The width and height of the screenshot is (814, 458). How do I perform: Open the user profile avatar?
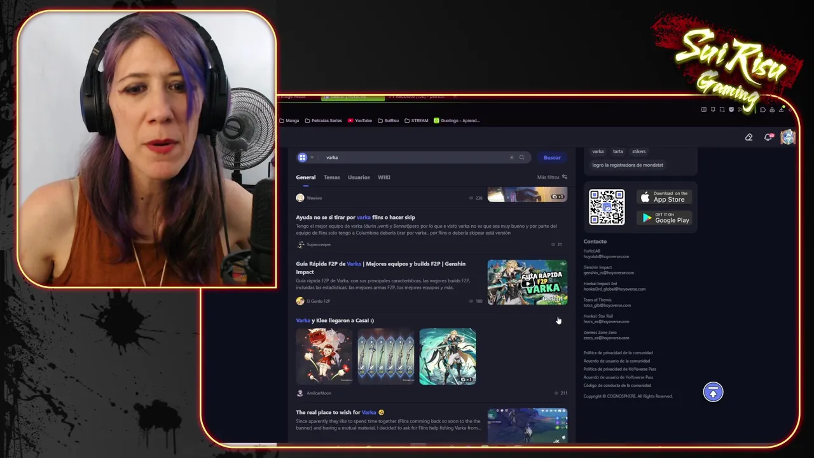788,137
